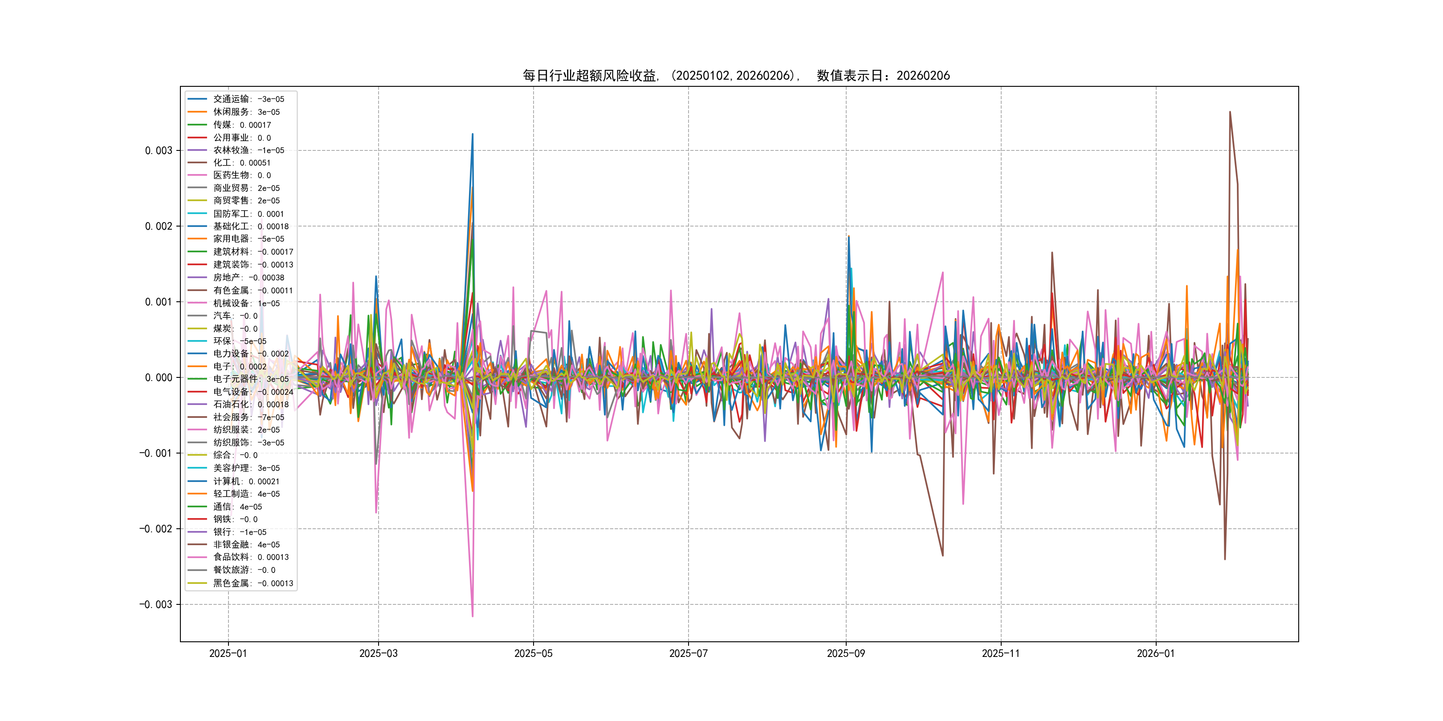The width and height of the screenshot is (1443, 721).
Task: Click the 传媒: 0.00017 legend entry
Action: coord(241,125)
